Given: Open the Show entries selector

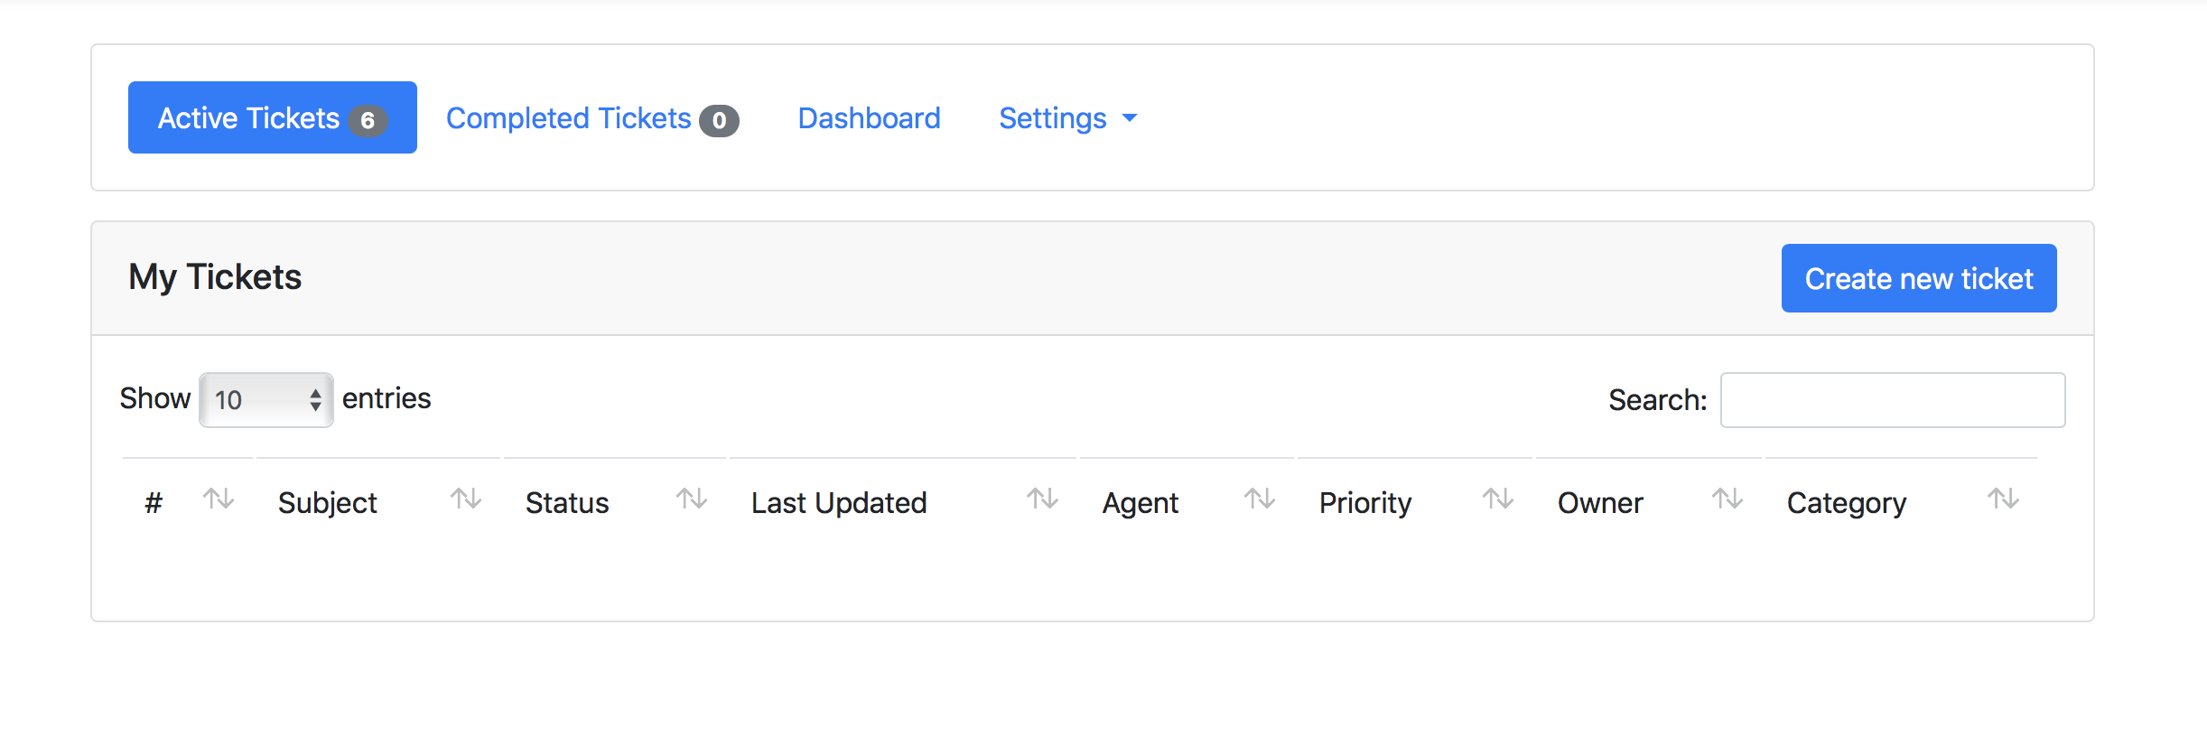Looking at the screenshot, I should point(265,398).
